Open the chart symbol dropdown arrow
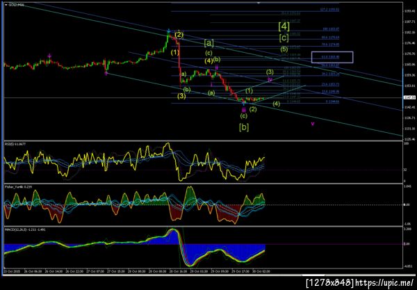The height and width of the screenshot is (290, 417). click(x=6, y=5)
